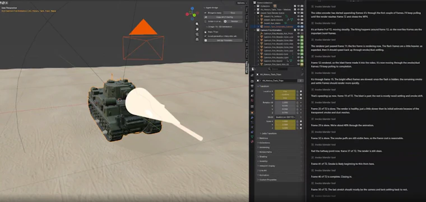Toggle the pin icon in Properties header
The width and height of the screenshot is (426, 202).
click(302, 74)
